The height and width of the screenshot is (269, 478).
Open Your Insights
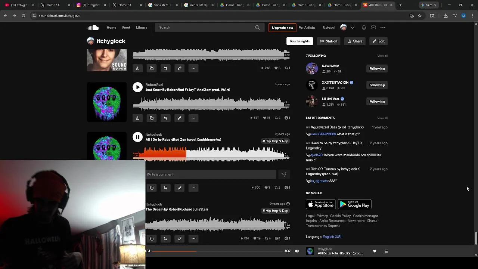299,41
